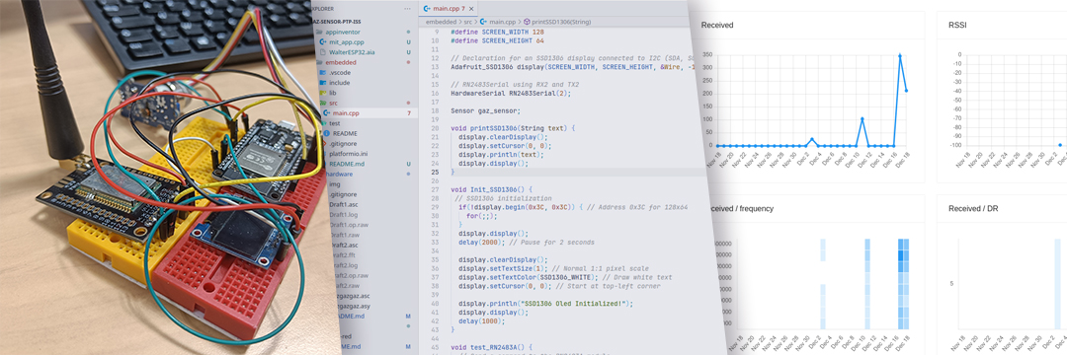Click the README info file icon
This screenshot has height=355, width=1067.
point(327,133)
